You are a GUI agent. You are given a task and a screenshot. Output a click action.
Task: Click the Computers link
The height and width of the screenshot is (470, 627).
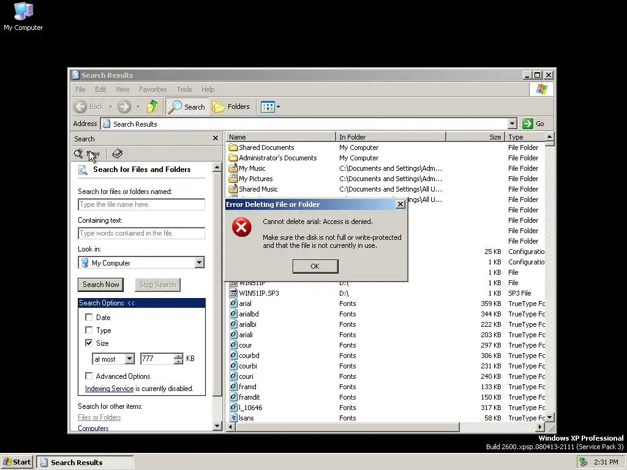(93, 428)
